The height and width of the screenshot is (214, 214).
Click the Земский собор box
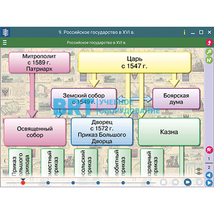[x=83, y=98]
